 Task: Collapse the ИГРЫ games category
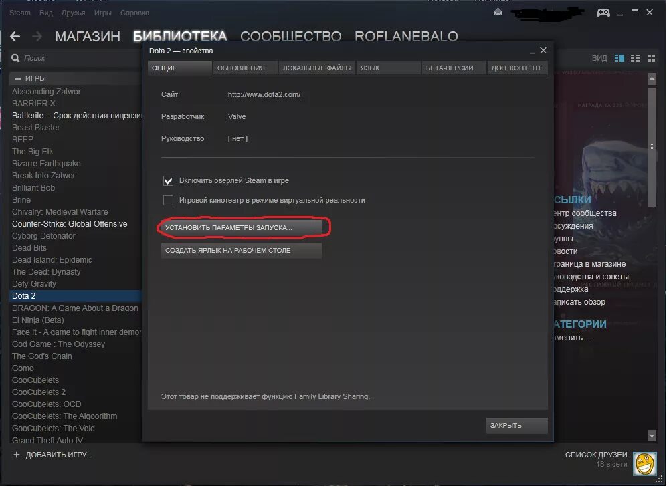pos(17,78)
